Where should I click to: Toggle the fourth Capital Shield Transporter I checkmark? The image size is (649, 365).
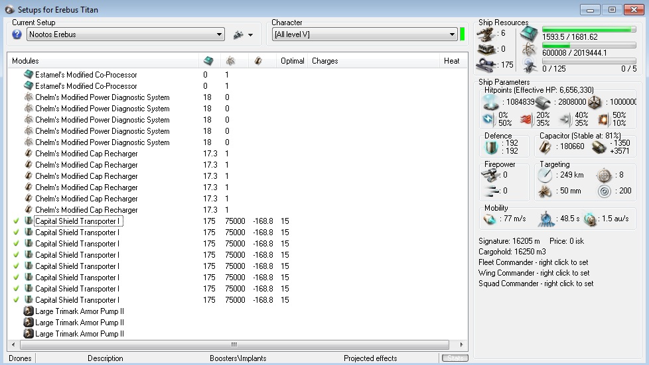(16, 255)
